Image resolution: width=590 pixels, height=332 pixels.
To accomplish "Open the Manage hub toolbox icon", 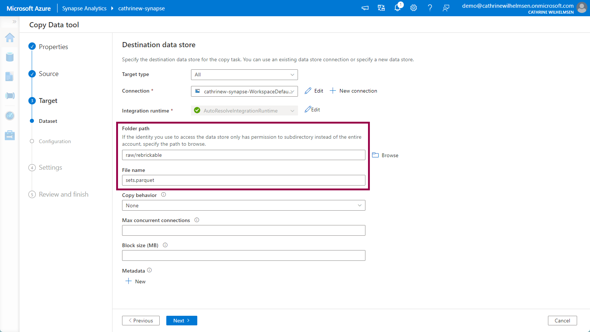I will [x=10, y=135].
